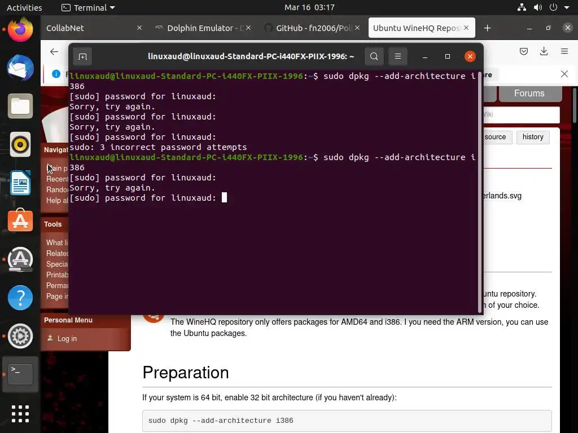Screen dimensions: 578x433
Task: Open Software Updater in the dock
Action: tap(20, 259)
